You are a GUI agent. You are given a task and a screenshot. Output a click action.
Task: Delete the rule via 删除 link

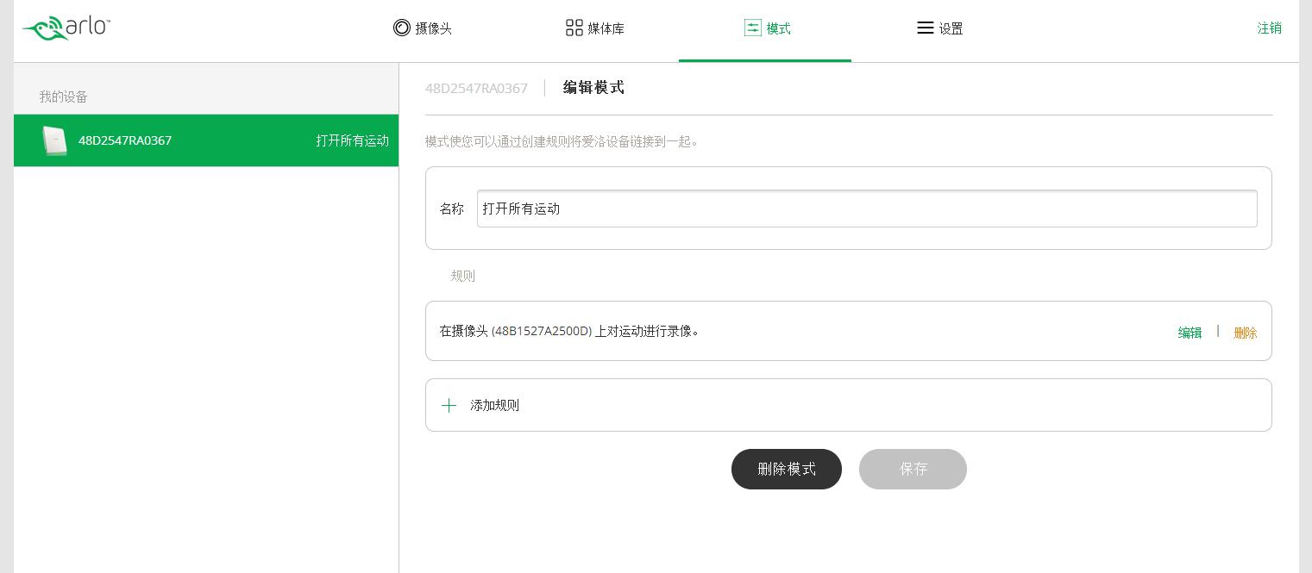[1245, 333]
